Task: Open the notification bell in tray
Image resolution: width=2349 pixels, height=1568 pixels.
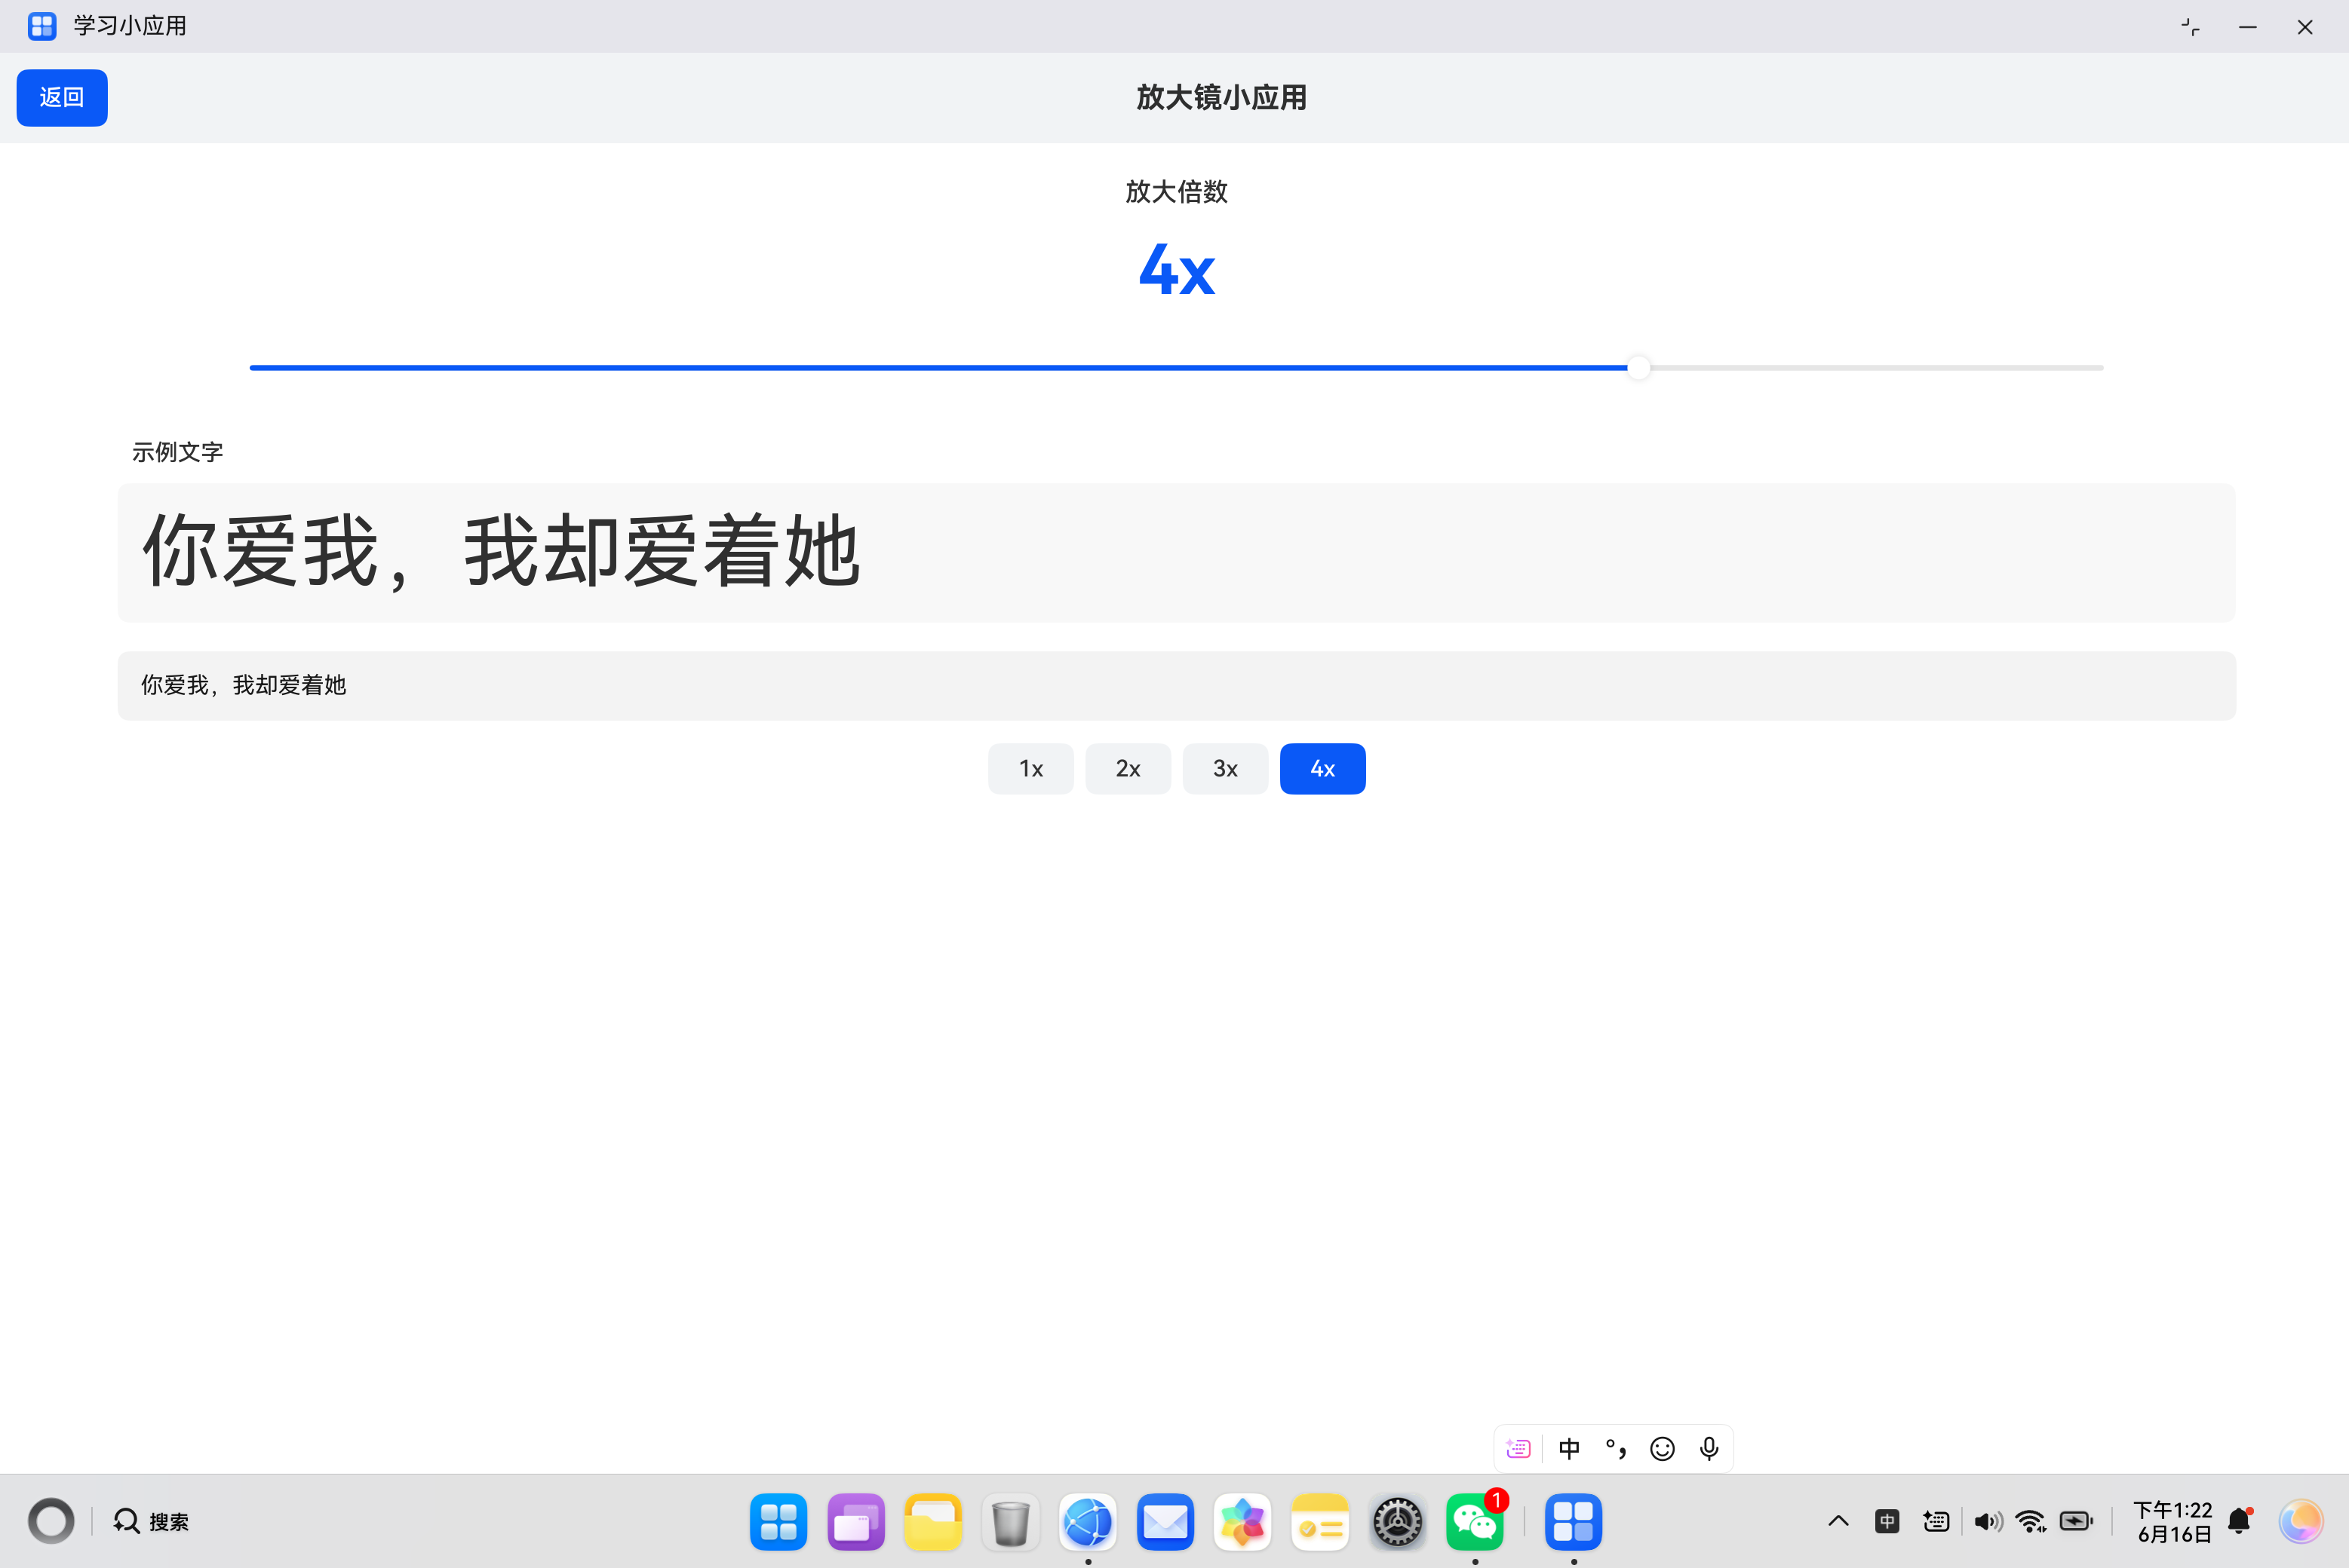Action: (2240, 1521)
